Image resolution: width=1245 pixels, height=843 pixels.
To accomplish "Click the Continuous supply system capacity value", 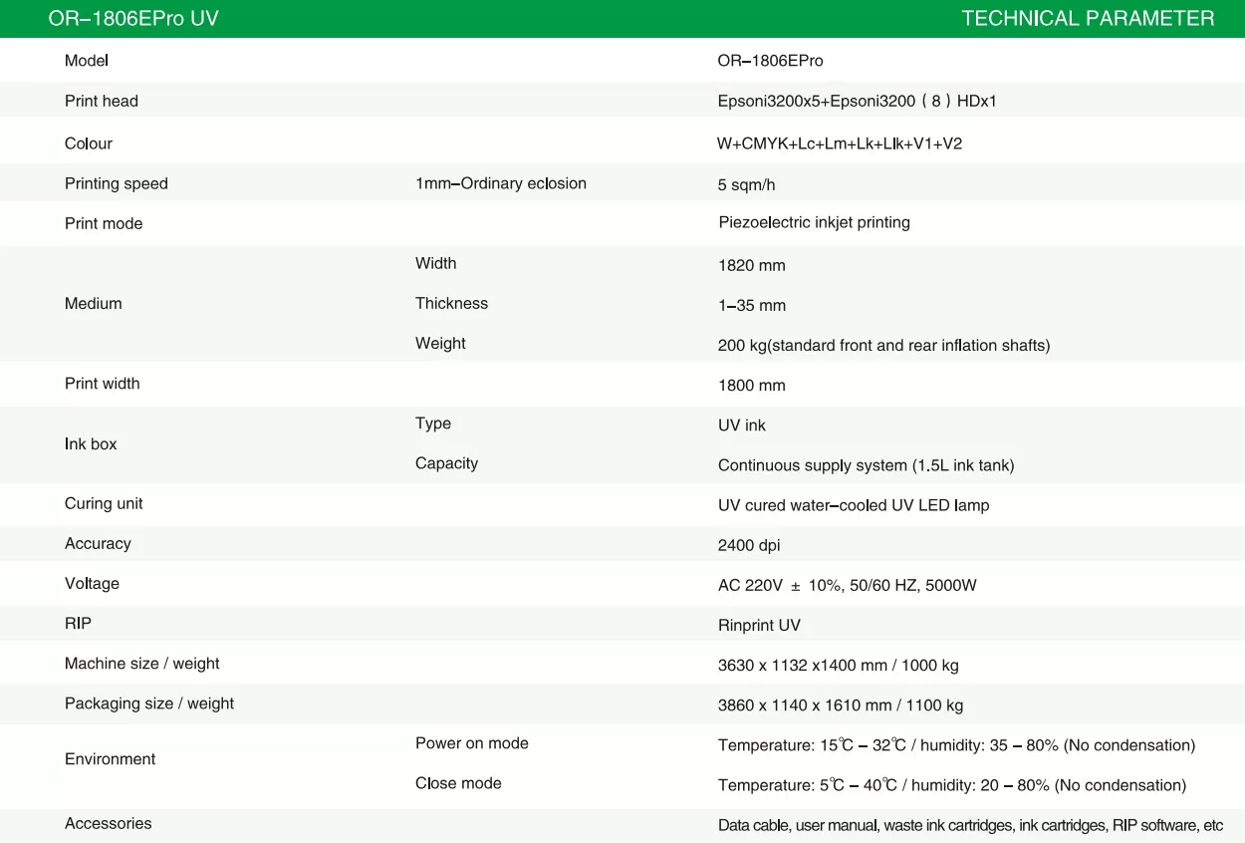I will [x=866, y=465].
